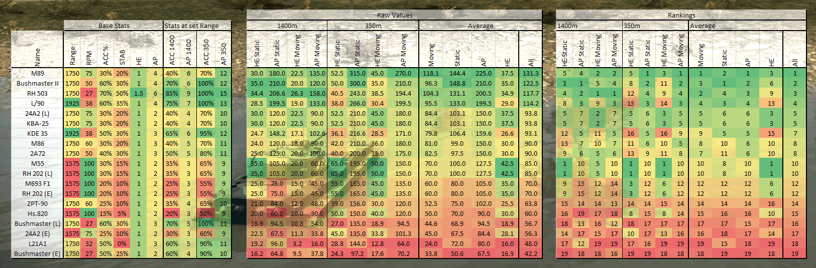Select the 1.5 HE cell for RH 503
The width and height of the screenshot is (816, 268).
coord(139,93)
